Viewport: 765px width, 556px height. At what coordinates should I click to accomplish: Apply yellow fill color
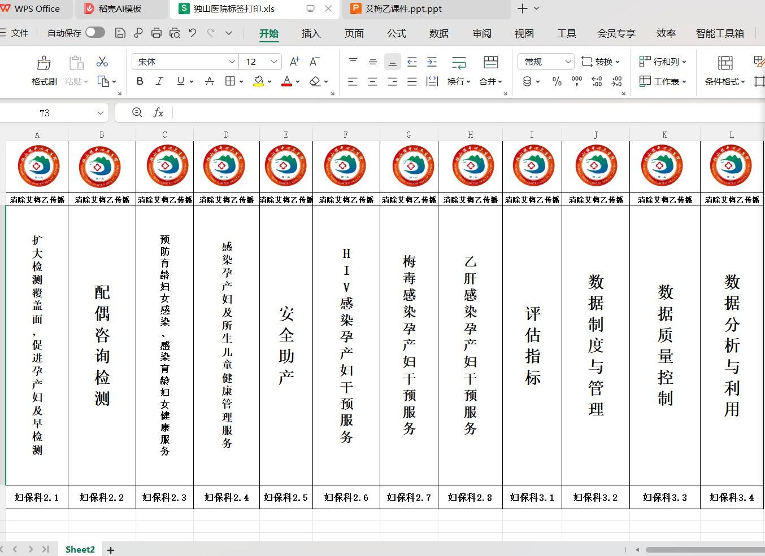coord(259,81)
